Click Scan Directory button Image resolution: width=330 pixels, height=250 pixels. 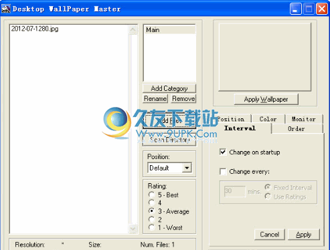(169, 140)
